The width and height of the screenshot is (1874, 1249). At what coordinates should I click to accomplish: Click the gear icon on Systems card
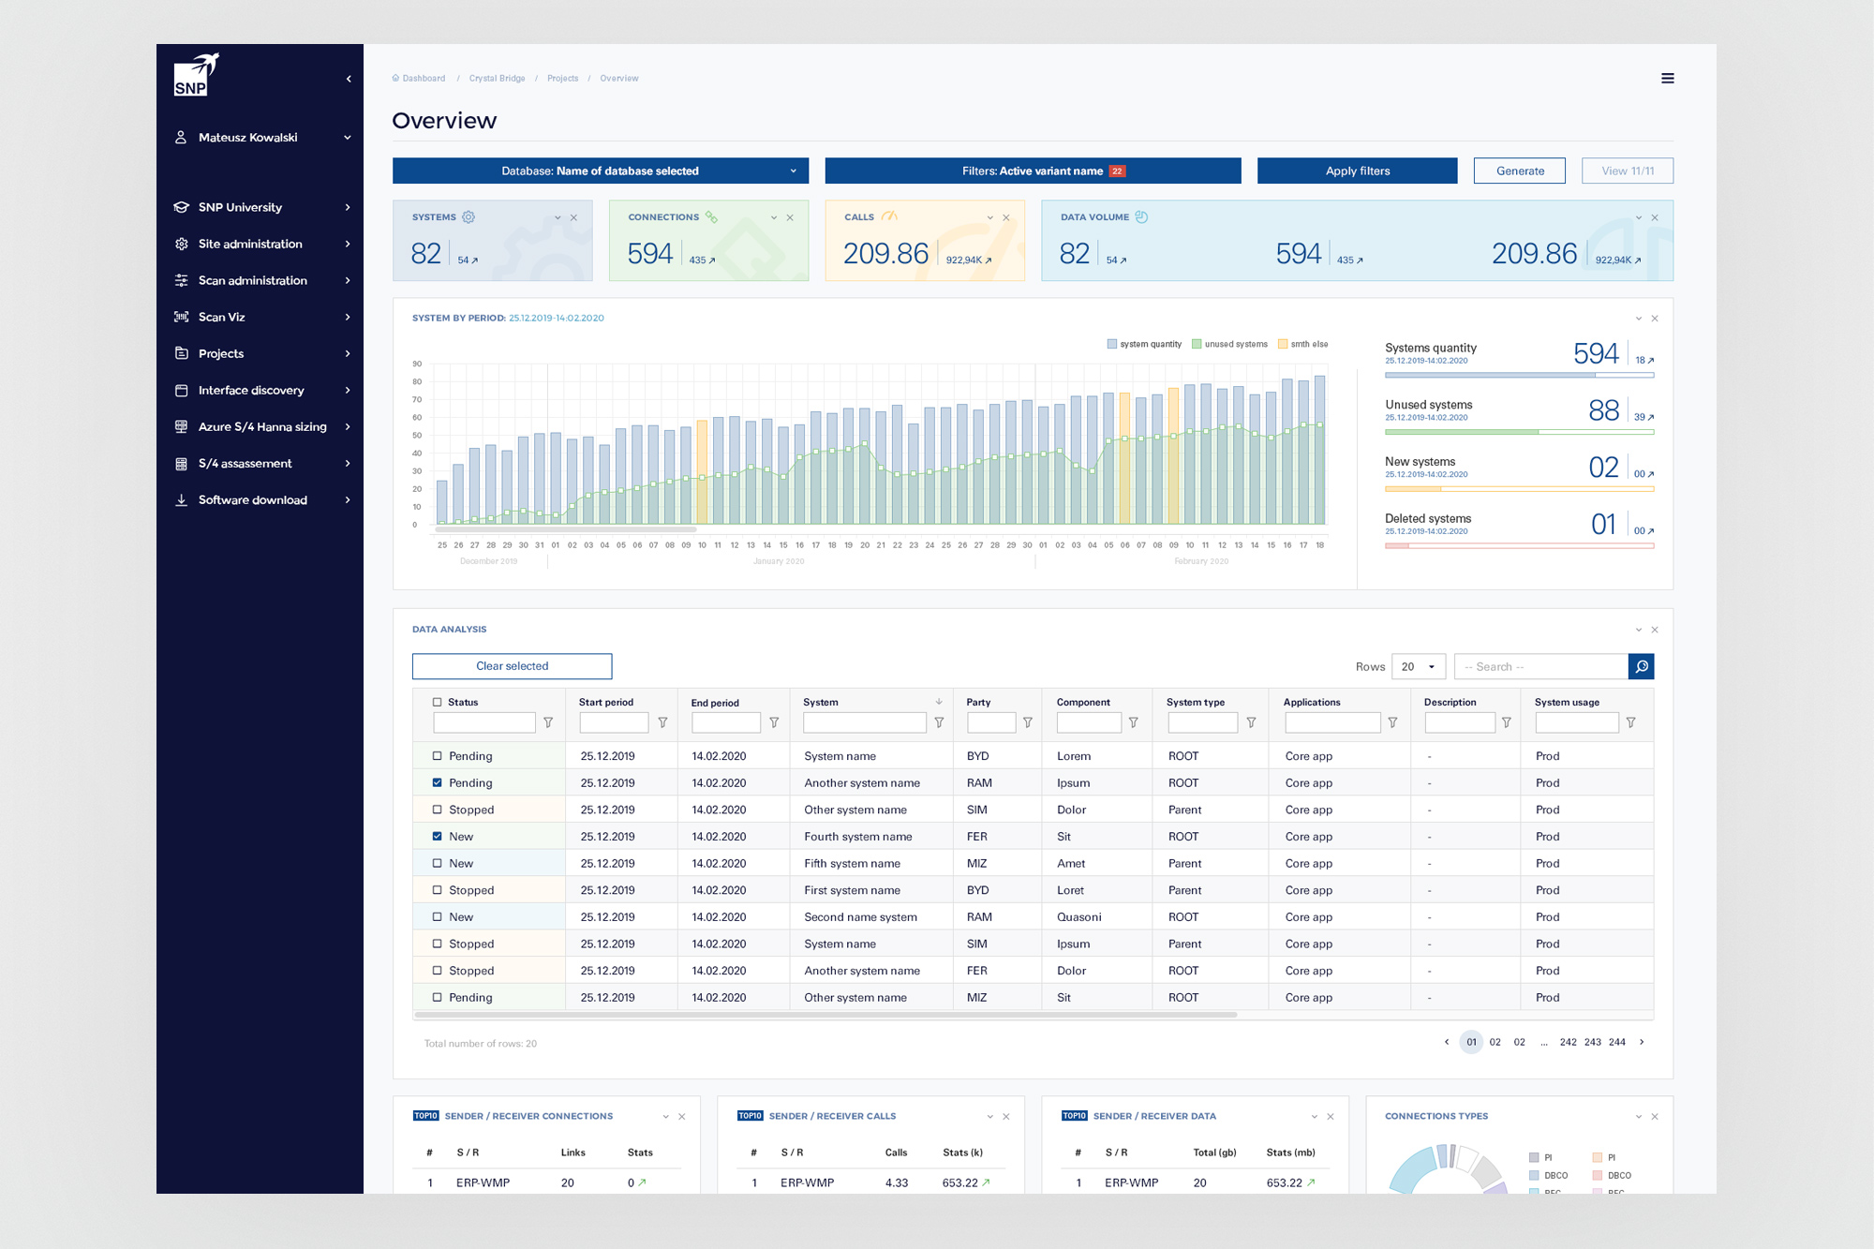(x=468, y=217)
